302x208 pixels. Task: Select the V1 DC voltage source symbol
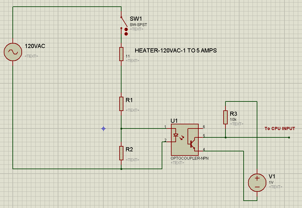257,183
